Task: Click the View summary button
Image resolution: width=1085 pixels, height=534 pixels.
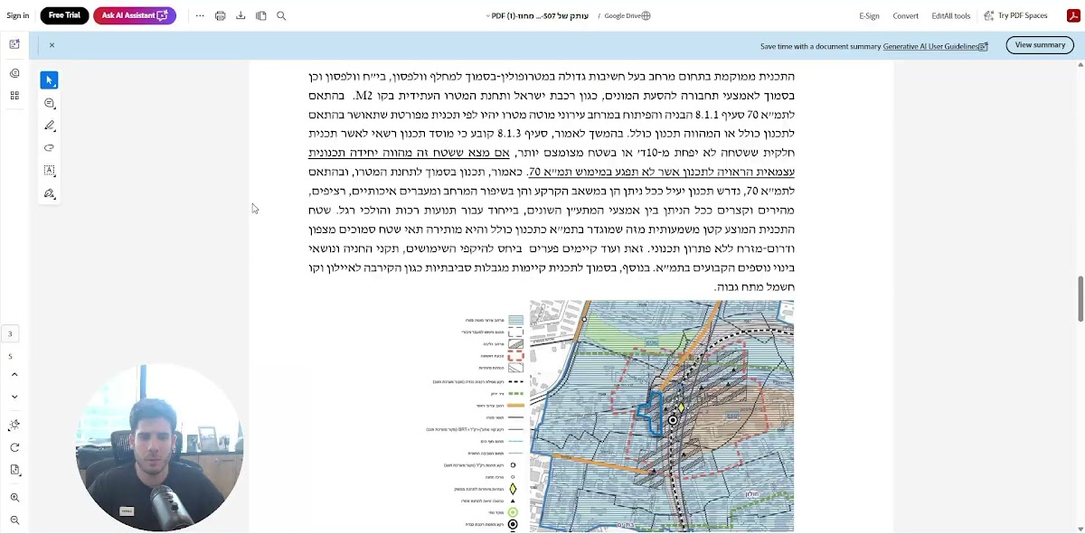Action: (x=1040, y=45)
